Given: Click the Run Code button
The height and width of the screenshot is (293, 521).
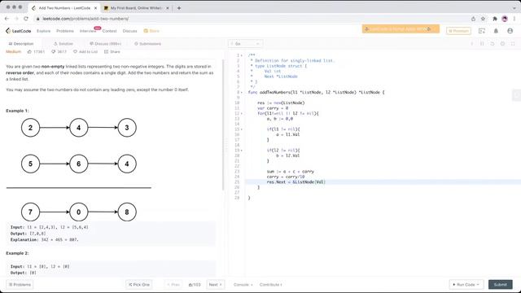Looking at the screenshot, I should (x=466, y=285).
